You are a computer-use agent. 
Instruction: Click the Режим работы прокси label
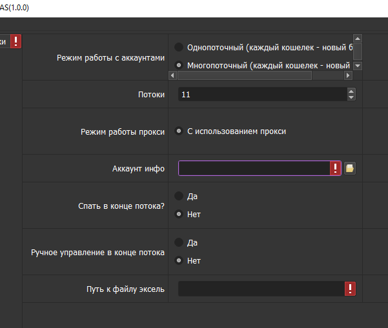pyautogui.click(x=123, y=132)
